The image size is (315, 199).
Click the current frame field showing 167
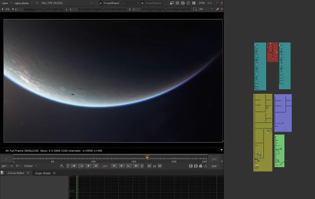click(x=105, y=166)
